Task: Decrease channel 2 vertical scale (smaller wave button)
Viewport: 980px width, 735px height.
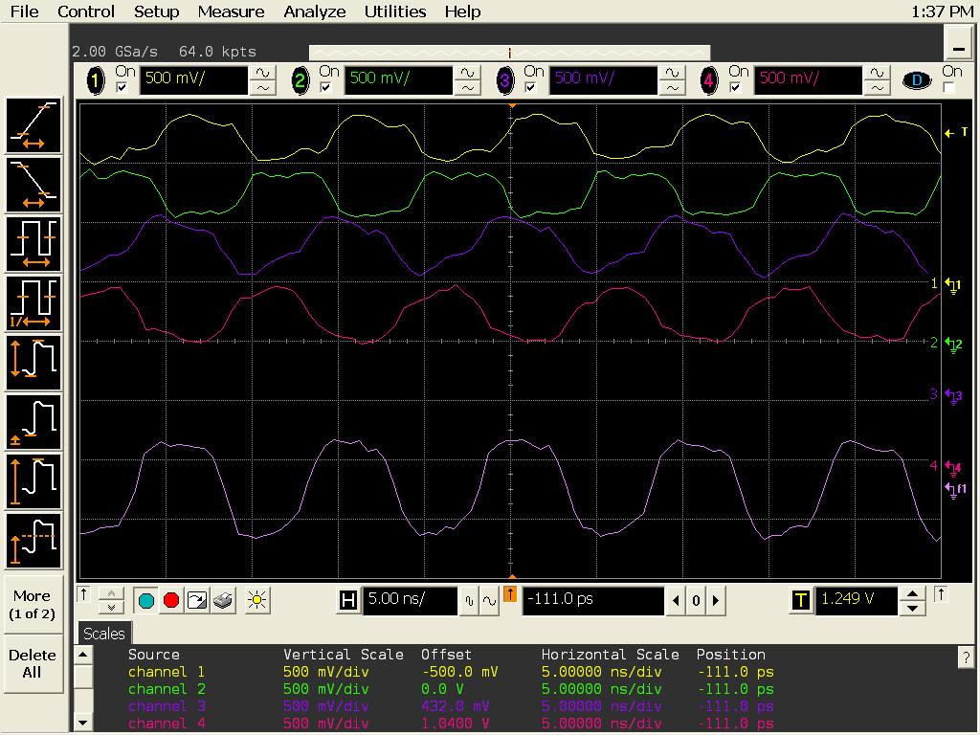Action: tap(467, 88)
